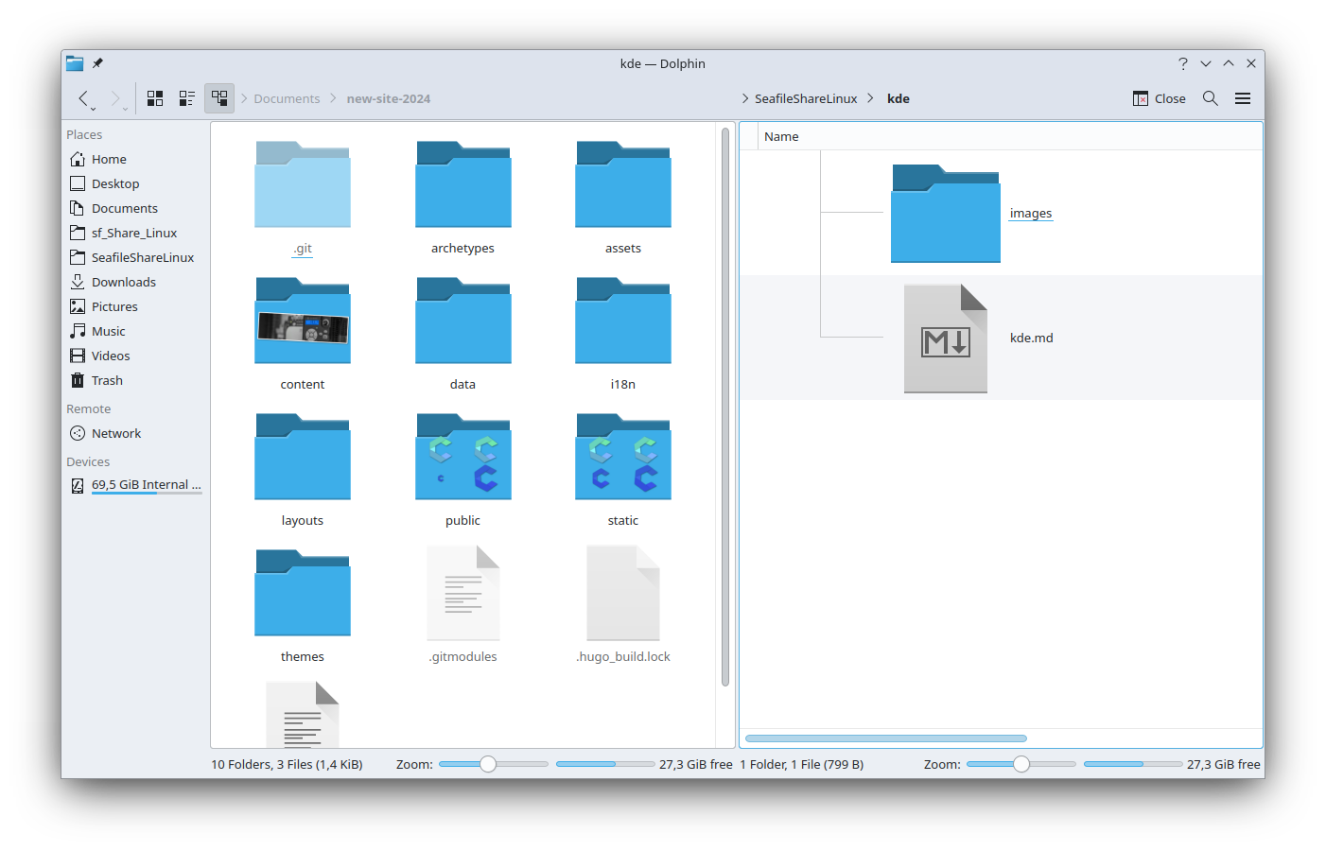
Task: Open the Trash in Places
Action: tap(107, 380)
